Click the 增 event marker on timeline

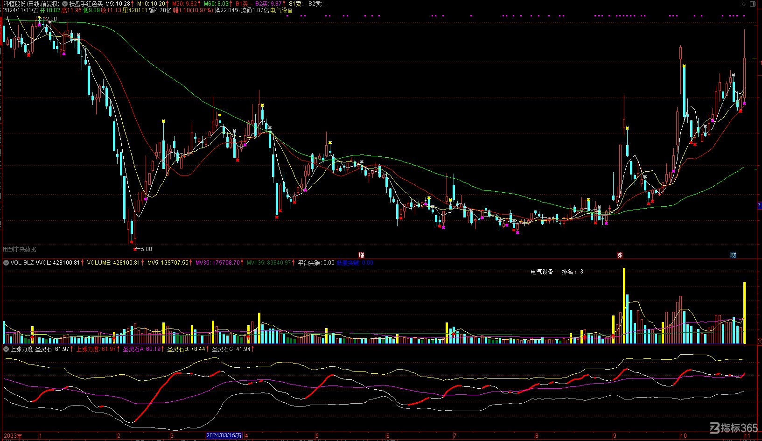361,255
